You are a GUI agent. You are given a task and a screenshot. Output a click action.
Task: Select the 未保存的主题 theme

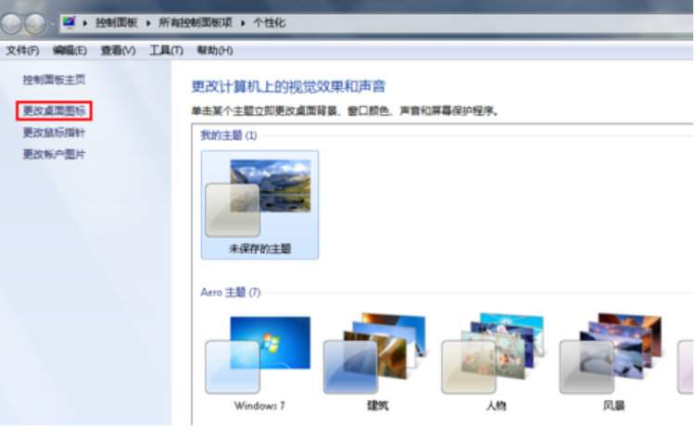[x=259, y=205]
